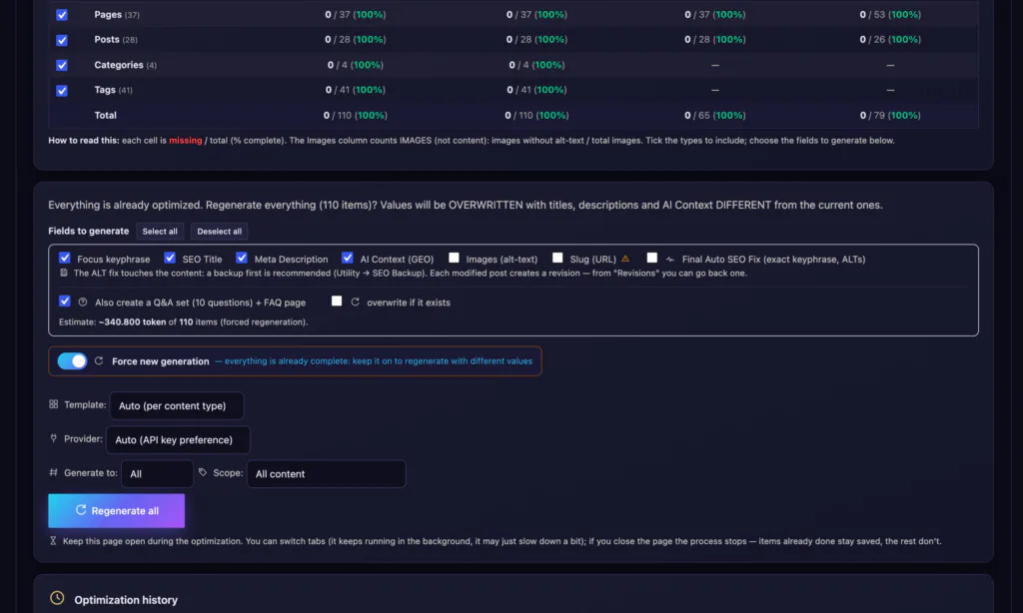Click the refresh icon beside overwrite if it exists

point(355,302)
